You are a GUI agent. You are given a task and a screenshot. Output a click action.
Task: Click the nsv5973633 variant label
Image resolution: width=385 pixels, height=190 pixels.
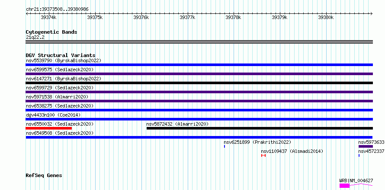(371, 142)
